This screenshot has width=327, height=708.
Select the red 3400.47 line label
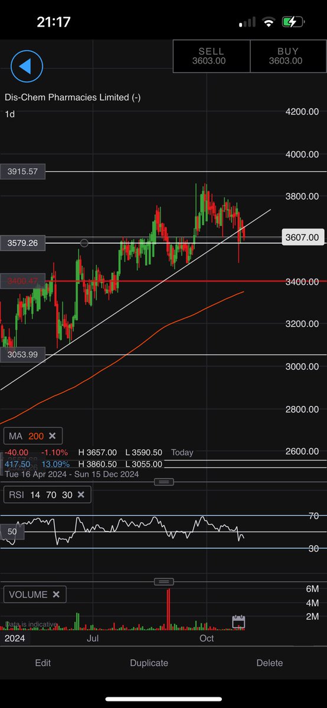(x=22, y=281)
